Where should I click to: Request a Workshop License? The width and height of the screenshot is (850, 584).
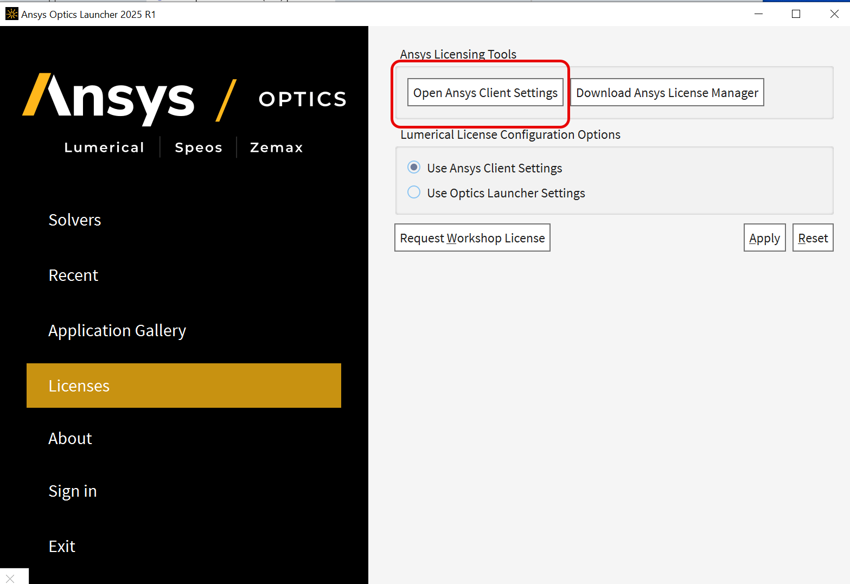coord(472,238)
